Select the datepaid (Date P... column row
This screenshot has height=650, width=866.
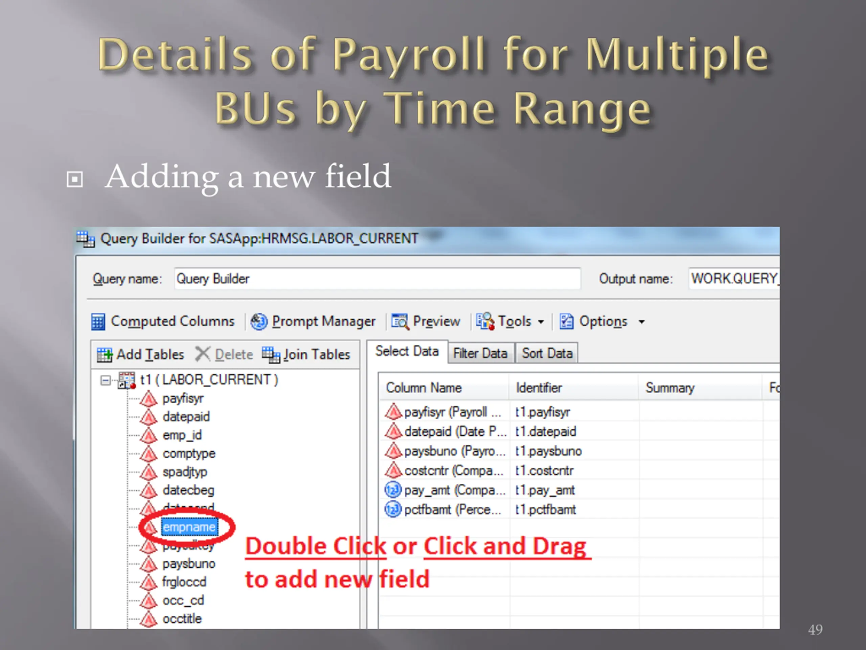(x=446, y=432)
